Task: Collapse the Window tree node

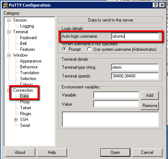Action: point(9,55)
